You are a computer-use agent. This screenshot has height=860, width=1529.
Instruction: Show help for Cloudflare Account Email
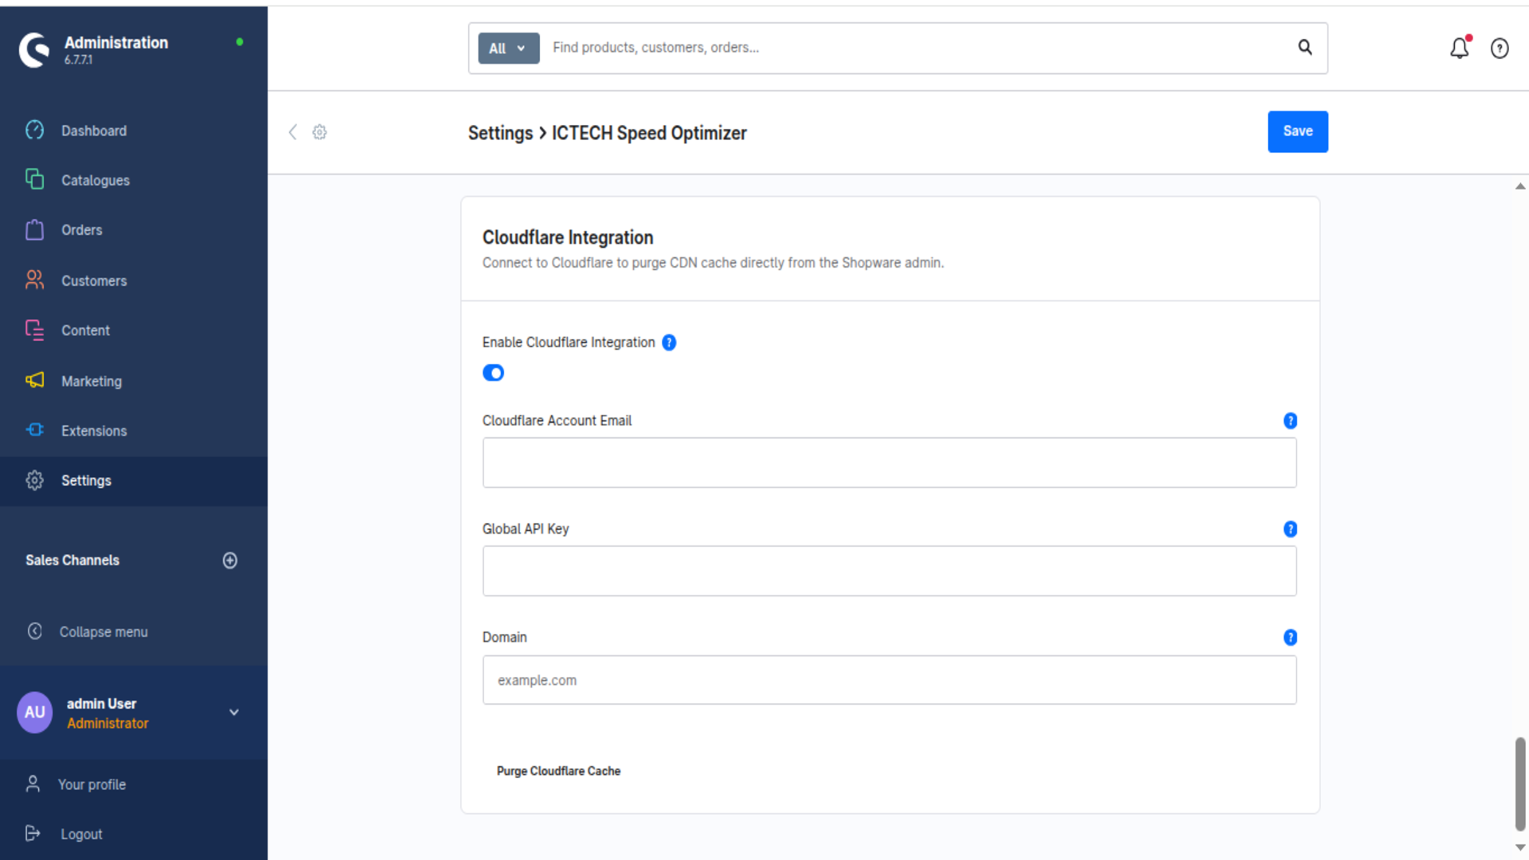(1290, 421)
